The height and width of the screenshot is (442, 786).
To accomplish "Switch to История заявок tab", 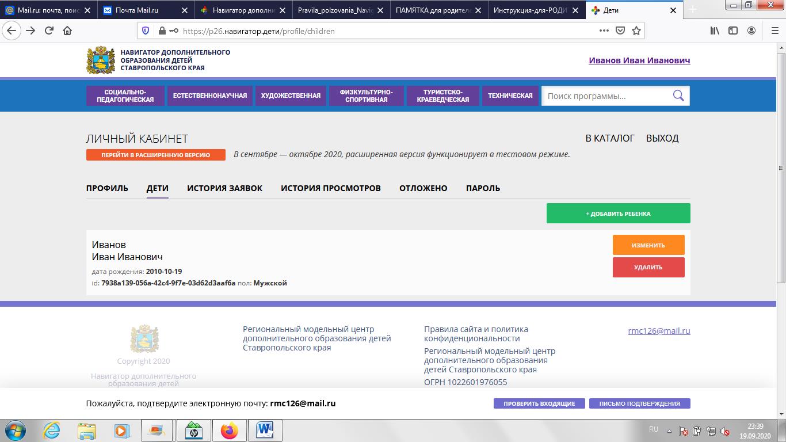I will [224, 188].
